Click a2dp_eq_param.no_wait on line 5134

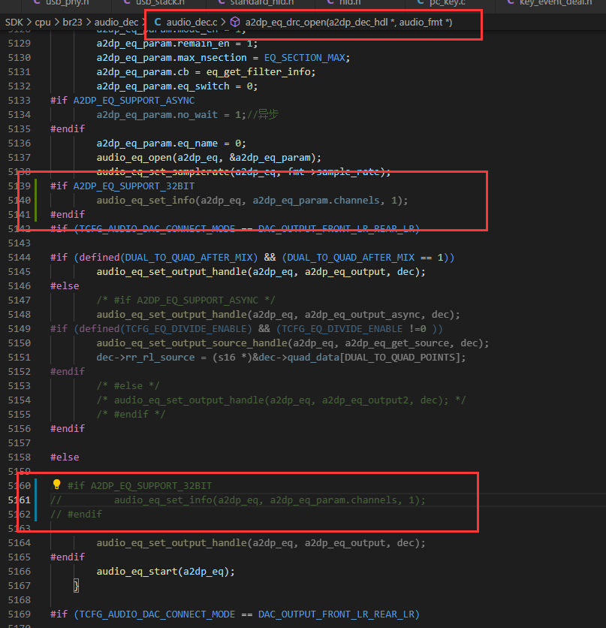[x=157, y=114]
